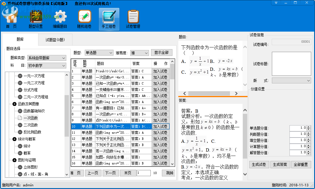
Task: Open the 首页 (Home) page icon
Action: click(11, 18)
